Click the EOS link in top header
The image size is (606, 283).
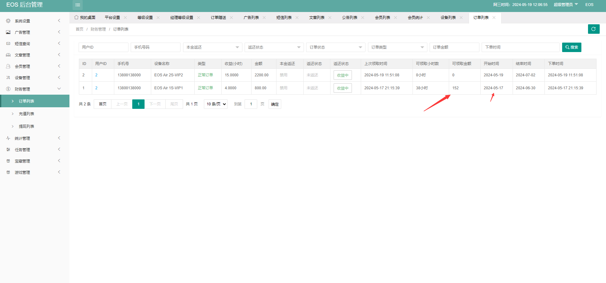pyautogui.click(x=589, y=4)
